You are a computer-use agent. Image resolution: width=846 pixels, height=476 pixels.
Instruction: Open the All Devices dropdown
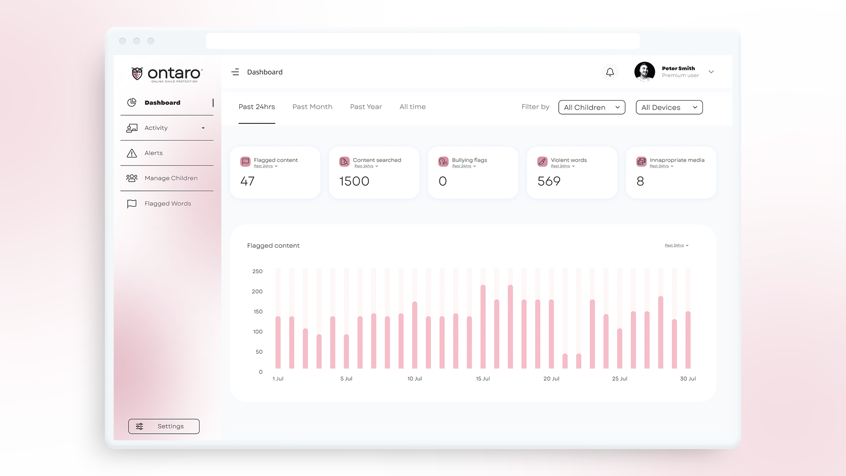(x=669, y=107)
